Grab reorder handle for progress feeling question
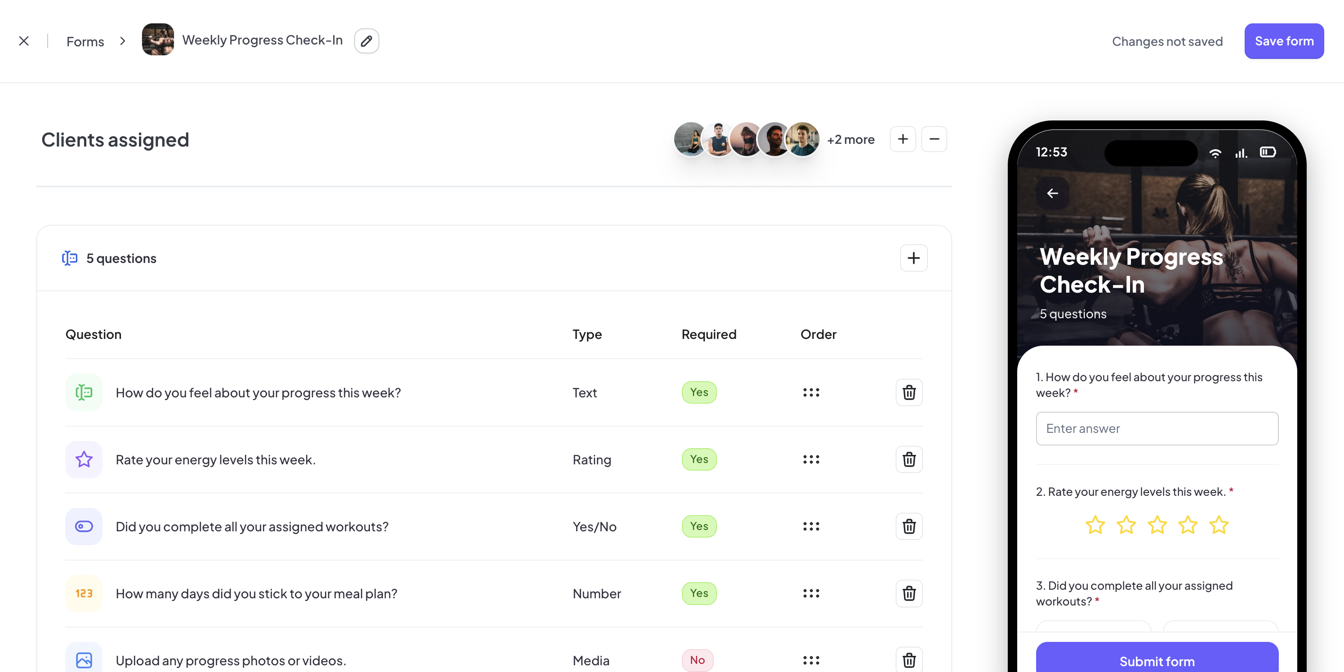This screenshot has width=1344, height=672. point(811,392)
